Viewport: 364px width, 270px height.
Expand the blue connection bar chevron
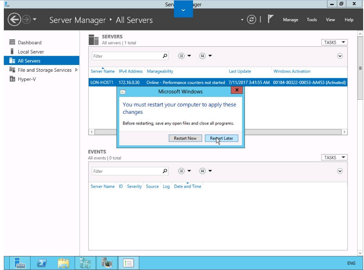(183, 10)
